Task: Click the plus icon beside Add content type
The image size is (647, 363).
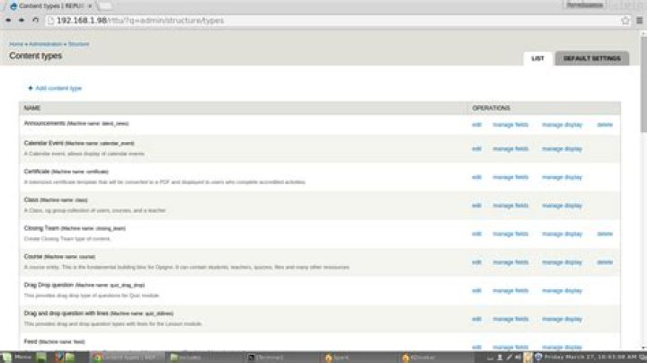Action: (30, 88)
